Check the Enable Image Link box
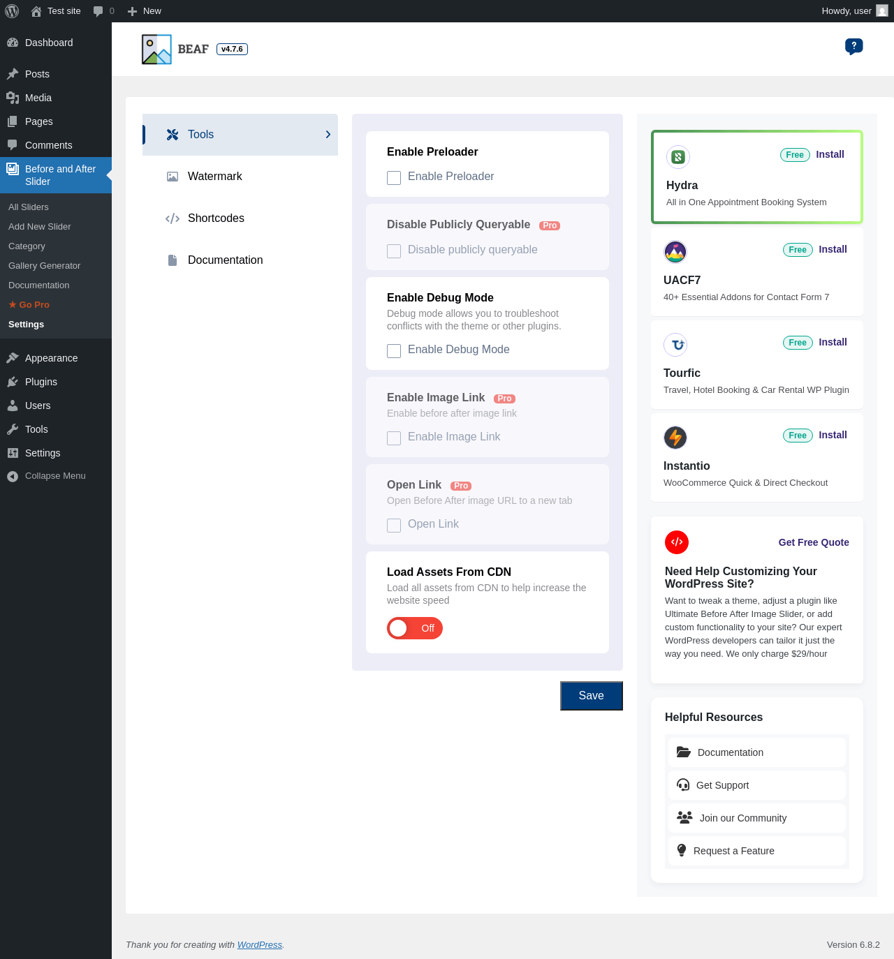The width and height of the screenshot is (894, 959). pos(394,438)
